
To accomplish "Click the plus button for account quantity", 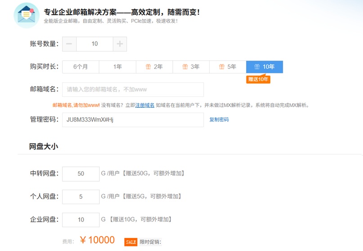I will pyautogui.click(x=120, y=44).
